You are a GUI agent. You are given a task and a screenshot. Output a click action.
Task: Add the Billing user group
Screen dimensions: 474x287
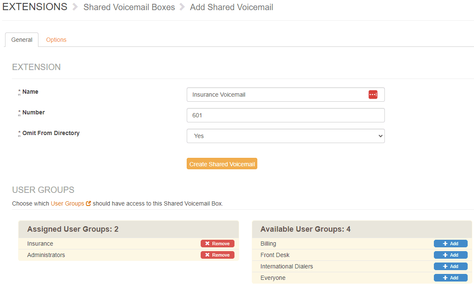click(450, 244)
